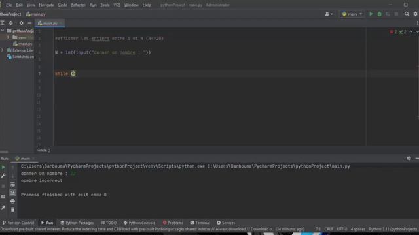Run the main configuration with the green play icon
This screenshot has height=235, width=419.
click(371, 14)
